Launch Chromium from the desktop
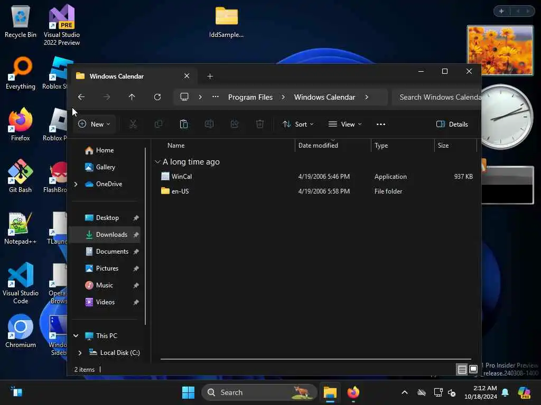The image size is (541, 405). pyautogui.click(x=21, y=331)
